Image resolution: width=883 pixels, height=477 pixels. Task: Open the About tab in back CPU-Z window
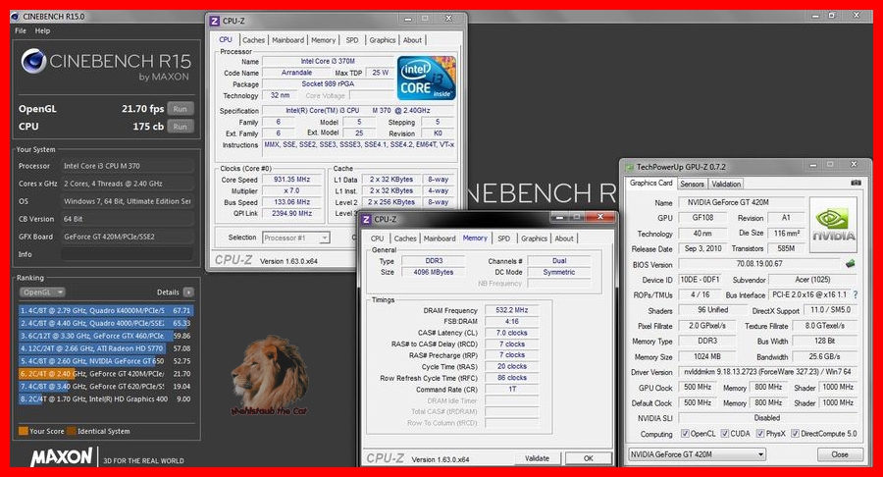pyautogui.click(x=412, y=40)
